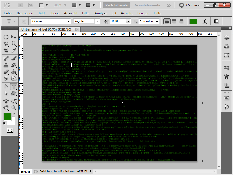Toggle text orientation button
233x175 pixels.
[x=23, y=21]
